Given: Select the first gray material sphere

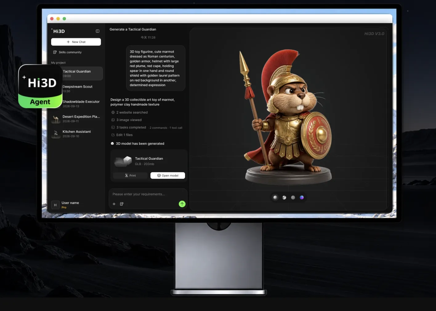Looking at the screenshot, I should pyautogui.click(x=275, y=198).
